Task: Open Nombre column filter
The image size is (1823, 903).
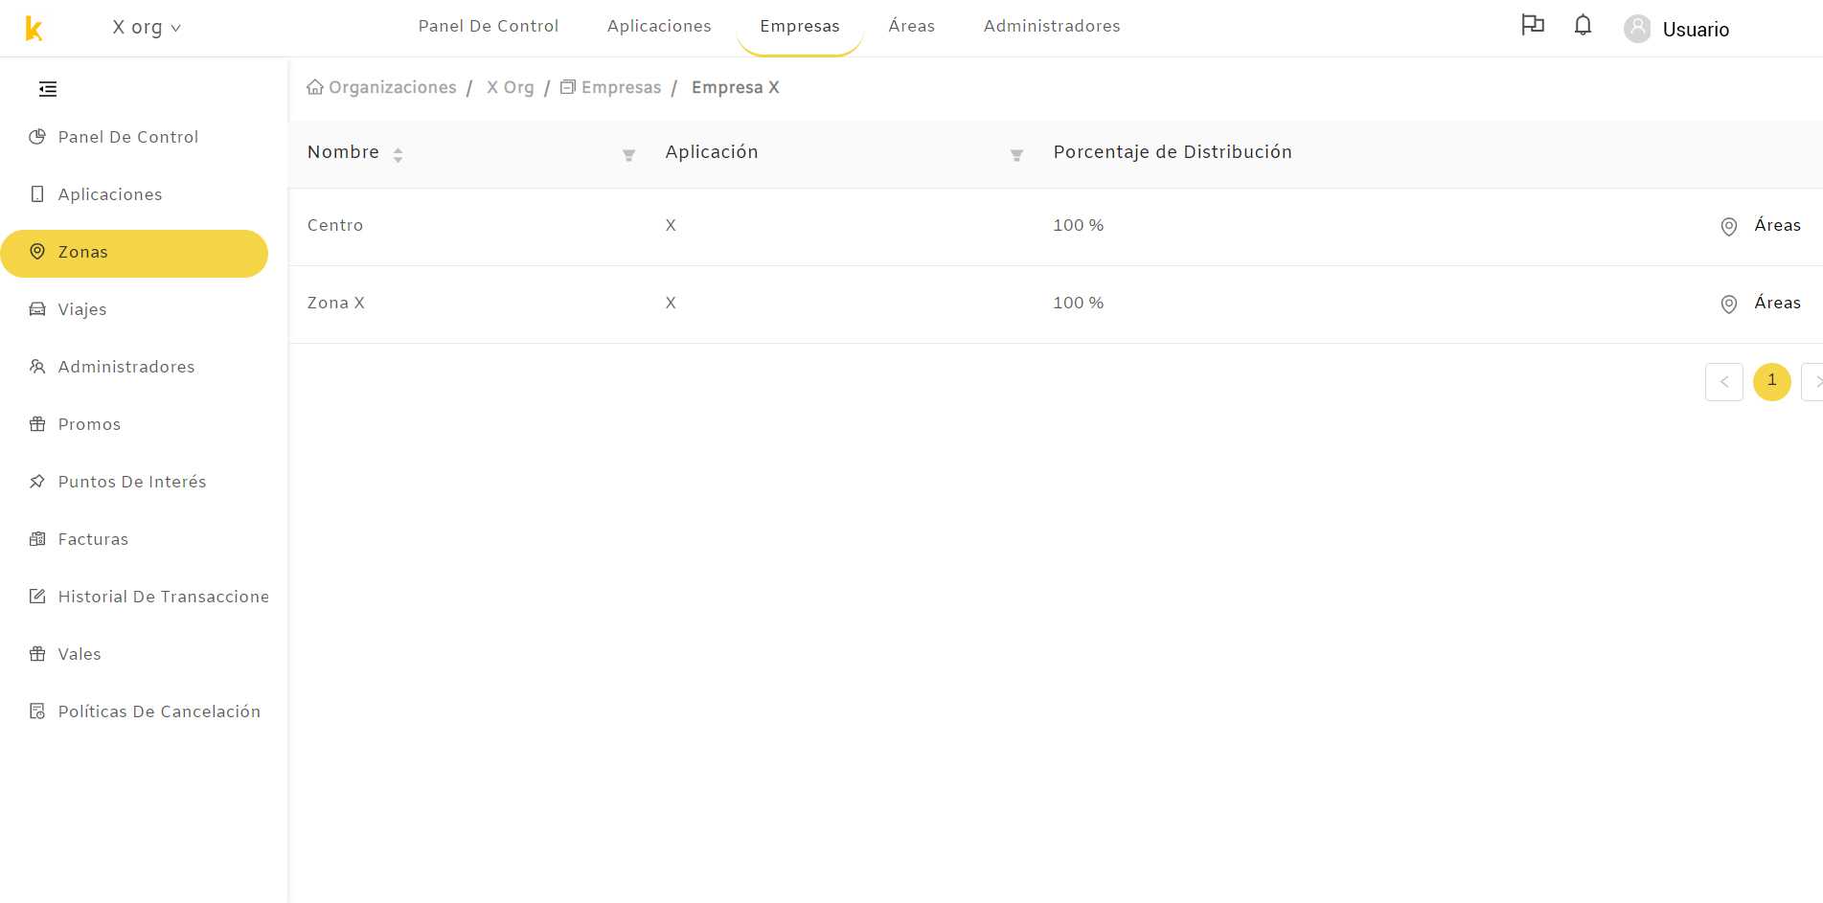Action: 628,155
